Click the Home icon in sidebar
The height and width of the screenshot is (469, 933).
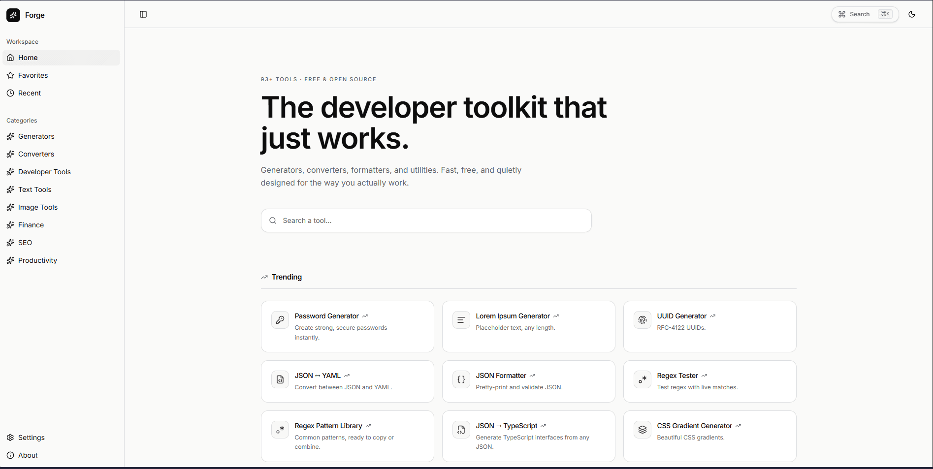click(x=10, y=58)
